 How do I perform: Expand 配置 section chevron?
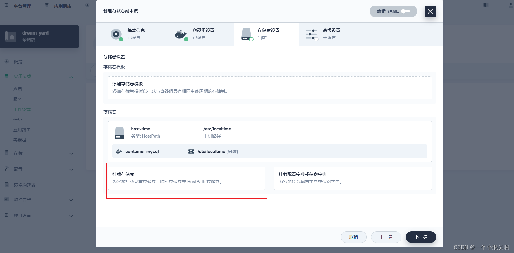(71, 170)
